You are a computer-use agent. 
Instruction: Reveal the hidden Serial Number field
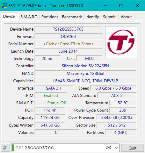(x=68, y=44)
